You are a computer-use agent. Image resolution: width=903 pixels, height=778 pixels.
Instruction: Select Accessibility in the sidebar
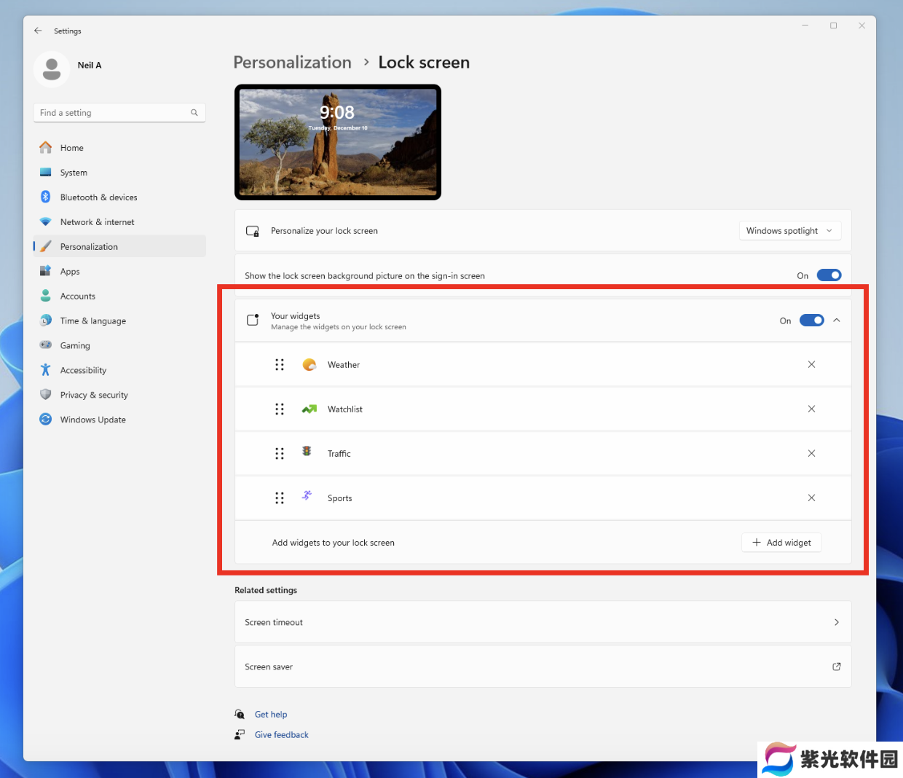(x=83, y=370)
